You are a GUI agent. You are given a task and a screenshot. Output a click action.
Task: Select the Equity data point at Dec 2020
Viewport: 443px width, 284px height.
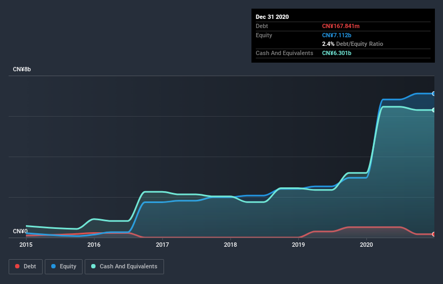(434, 93)
